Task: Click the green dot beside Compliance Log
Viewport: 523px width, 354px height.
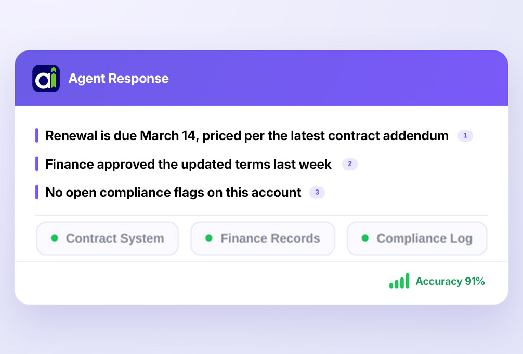Action: coord(365,238)
